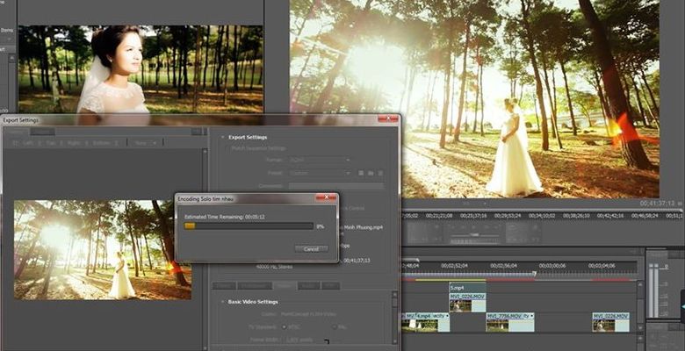
Task: Click the Export Settings video settings scrollbar
Action: pyautogui.click(x=395, y=318)
